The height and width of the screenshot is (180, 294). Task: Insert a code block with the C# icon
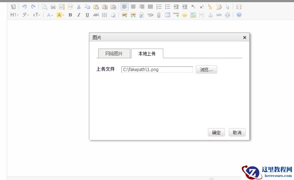pyautogui.click(x=70, y=7)
